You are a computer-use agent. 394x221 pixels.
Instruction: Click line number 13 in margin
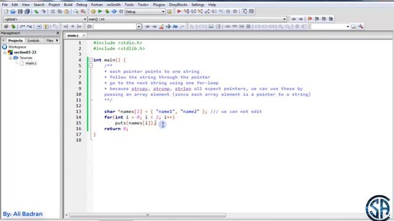pyautogui.click(x=78, y=112)
